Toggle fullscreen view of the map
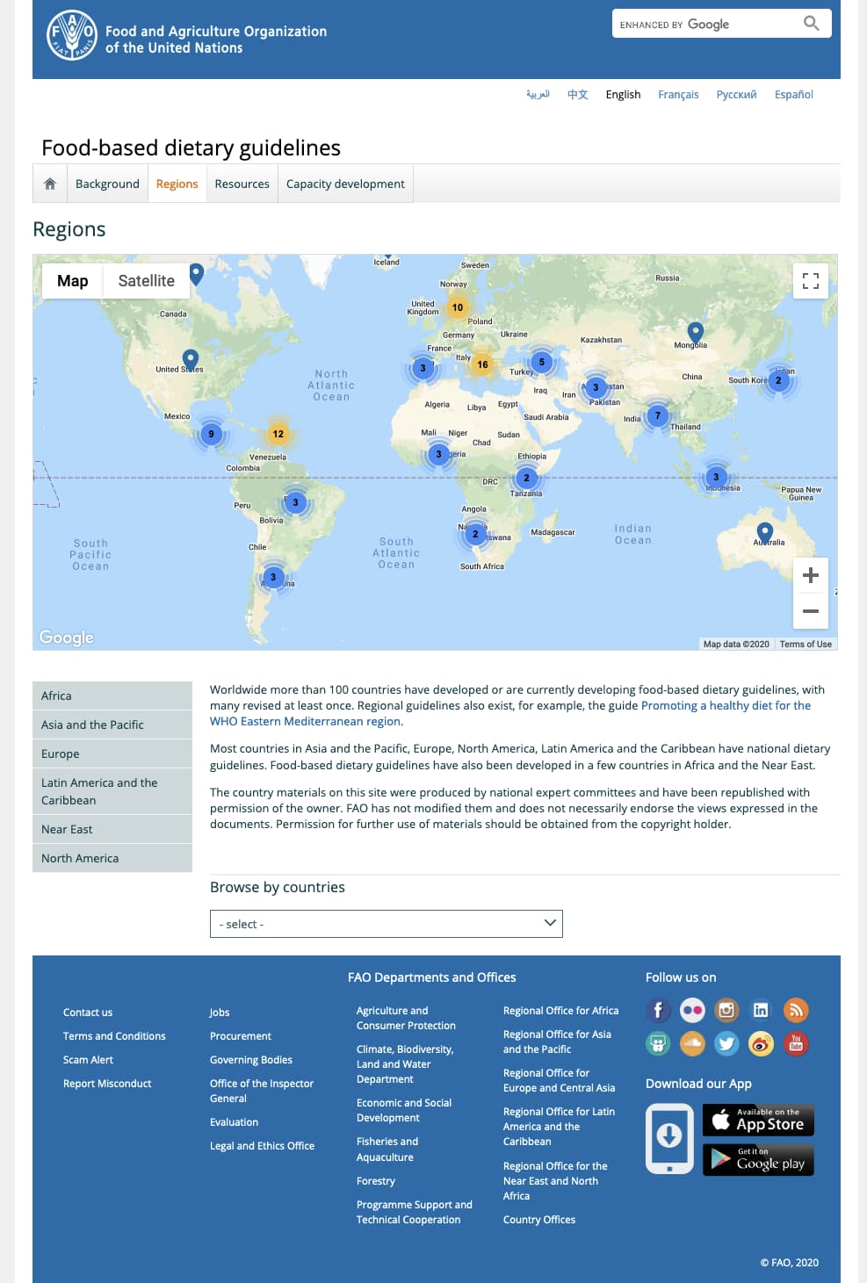Screen dimensions: 867x1283 (811, 281)
